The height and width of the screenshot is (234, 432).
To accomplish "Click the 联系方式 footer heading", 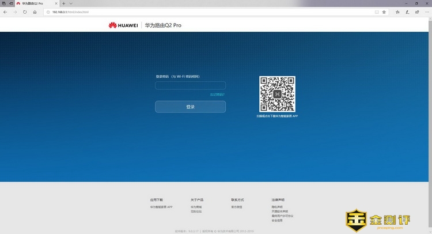I will pyautogui.click(x=237, y=200).
